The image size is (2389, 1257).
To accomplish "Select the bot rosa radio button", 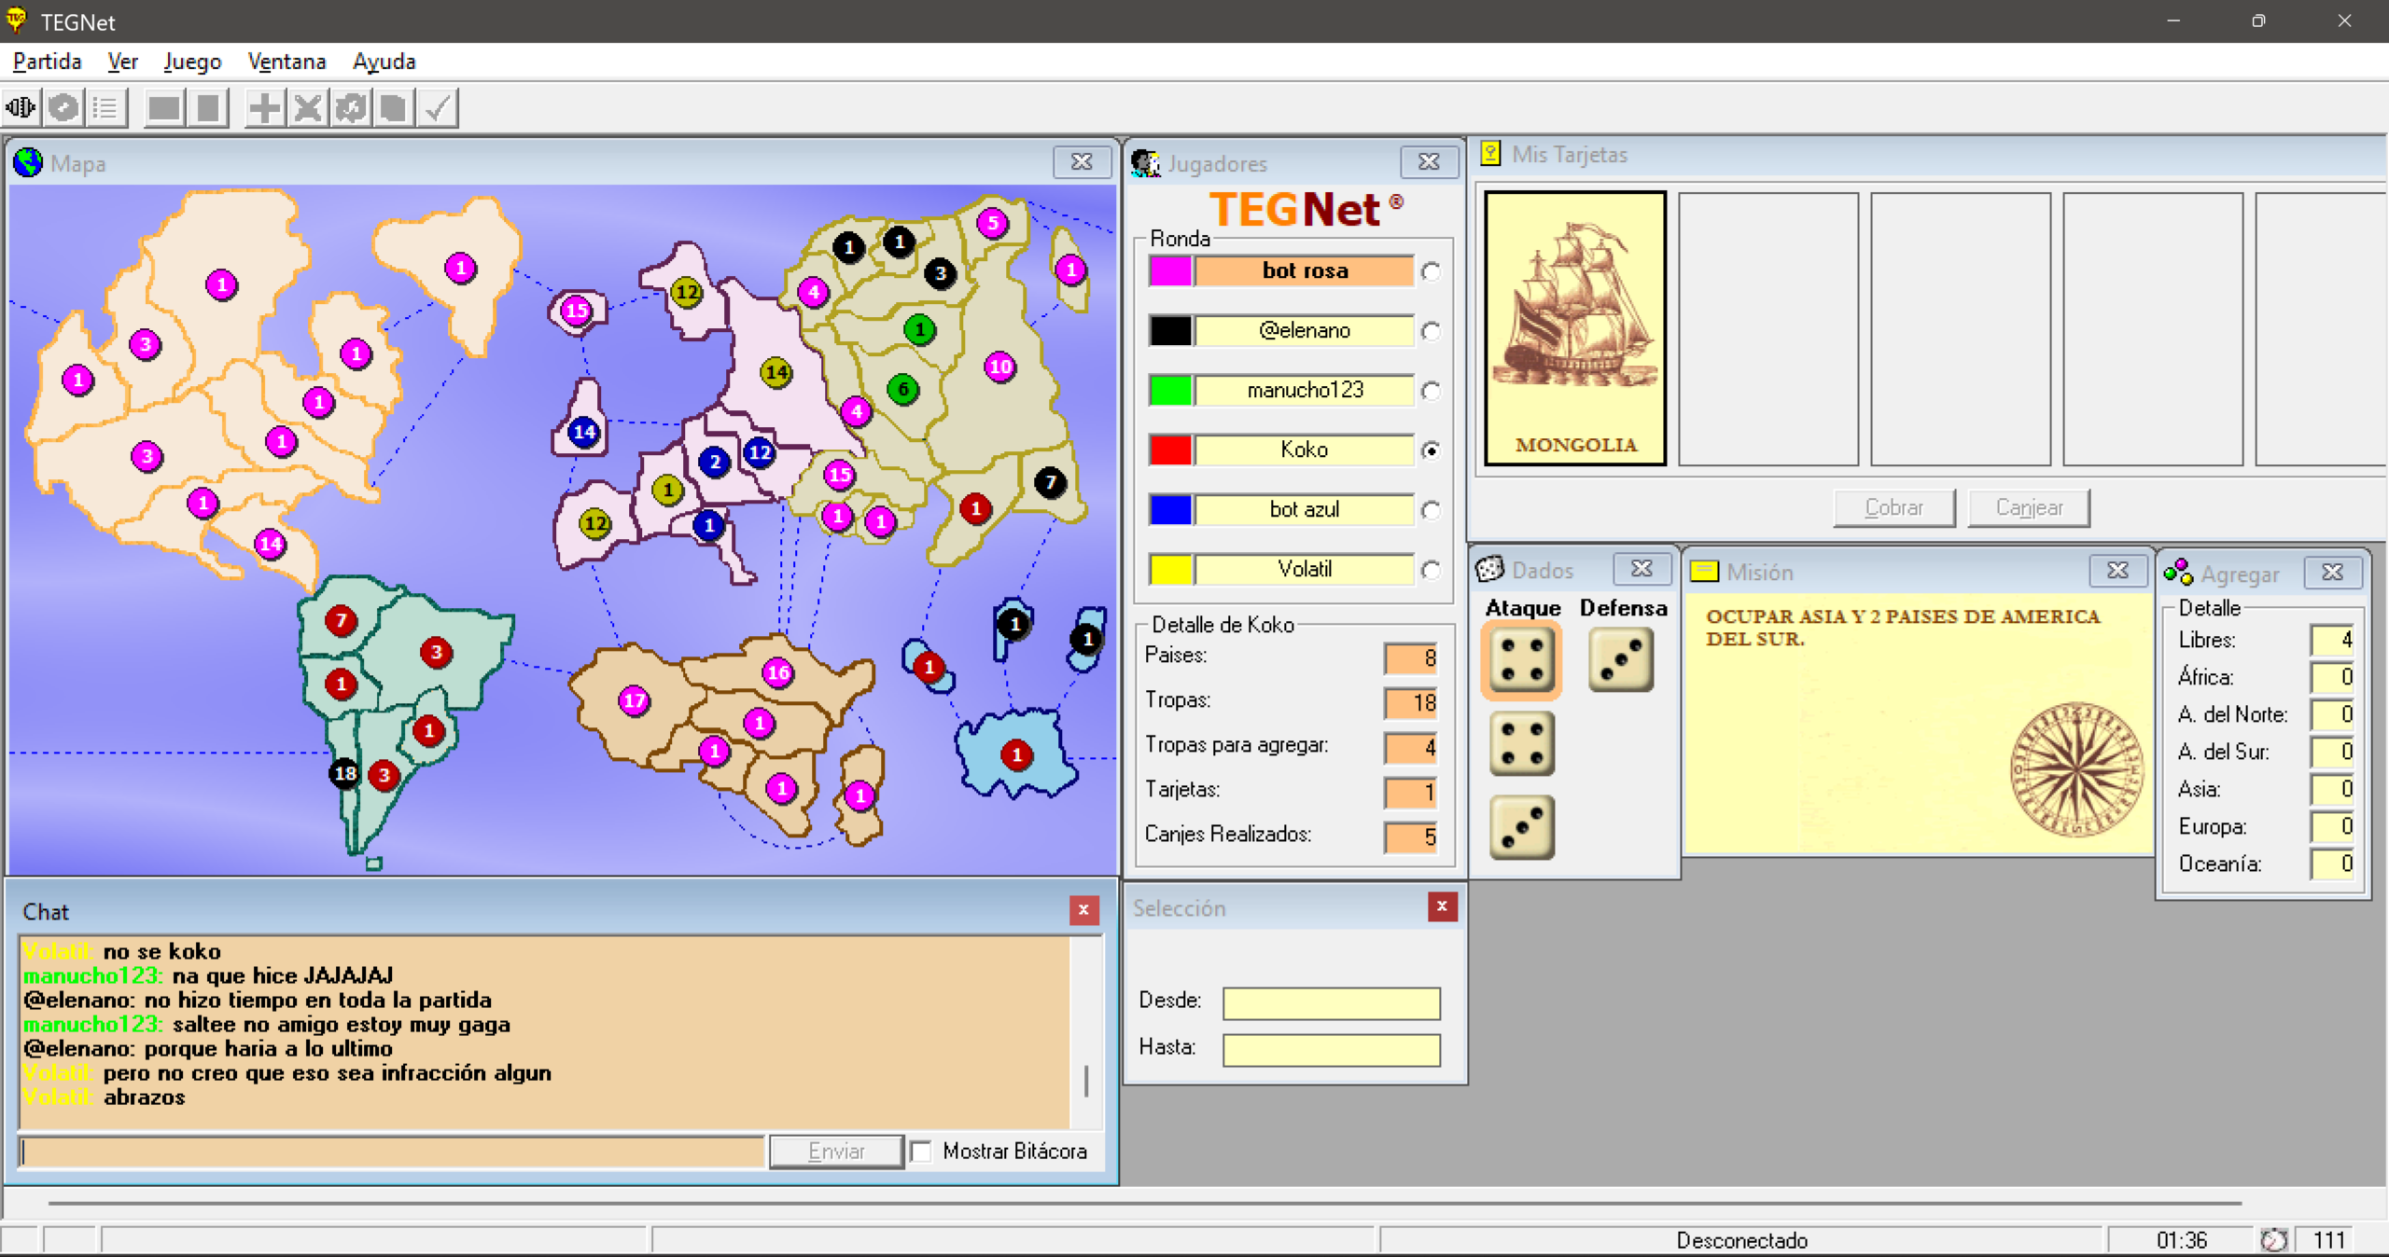I will coord(1431,271).
